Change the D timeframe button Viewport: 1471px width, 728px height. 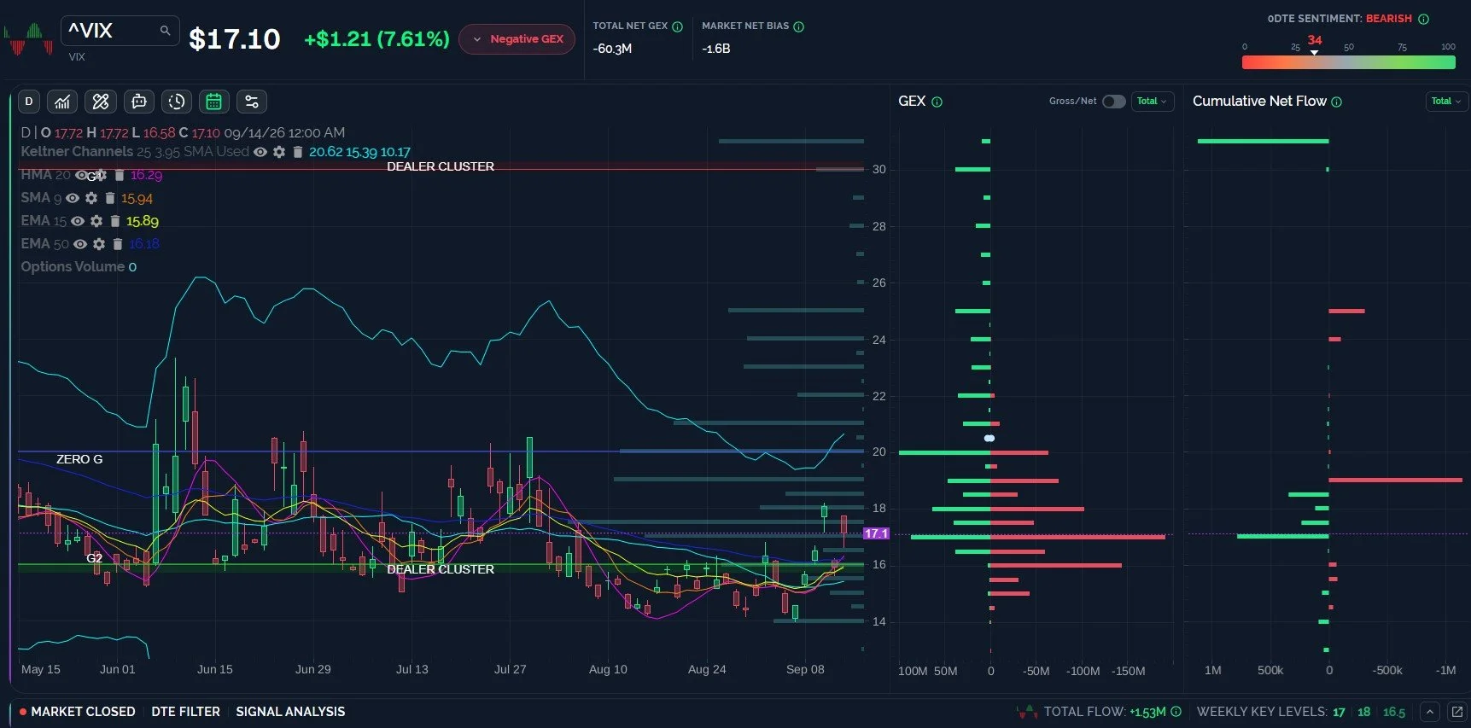[x=29, y=102]
